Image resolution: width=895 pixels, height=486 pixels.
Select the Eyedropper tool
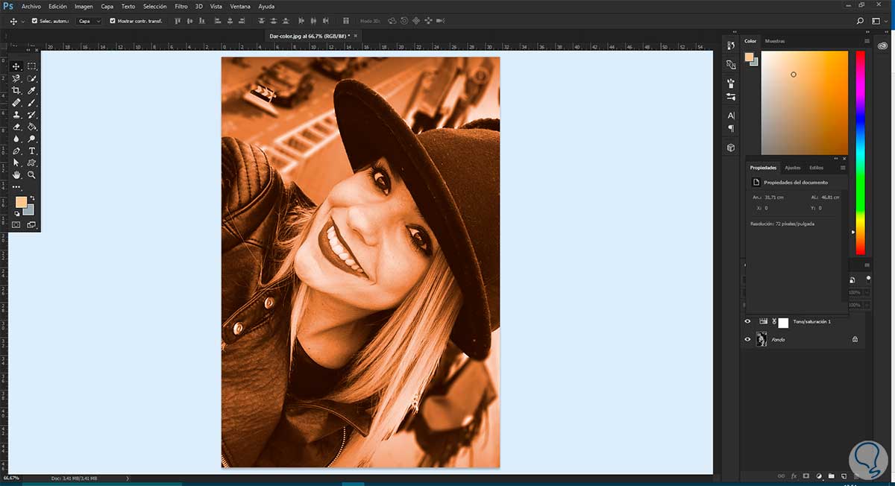click(x=32, y=90)
